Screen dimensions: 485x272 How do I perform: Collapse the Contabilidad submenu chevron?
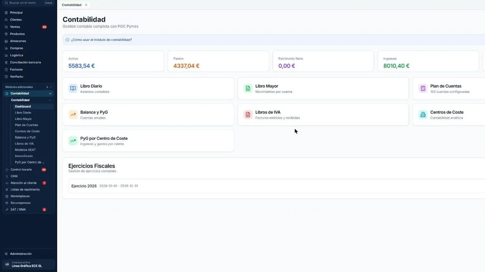pyautogui.click(x=50, y=100)
